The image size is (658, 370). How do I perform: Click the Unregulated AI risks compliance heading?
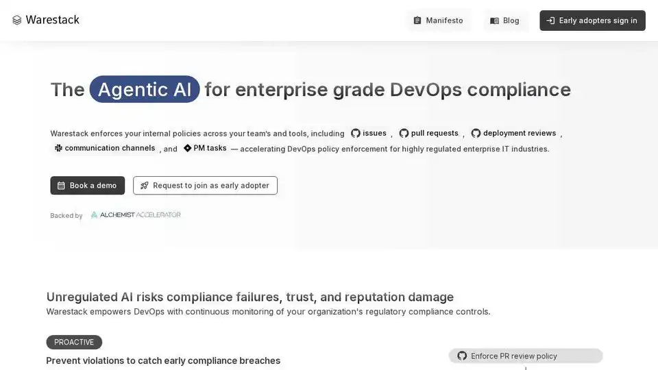(249, 297)
